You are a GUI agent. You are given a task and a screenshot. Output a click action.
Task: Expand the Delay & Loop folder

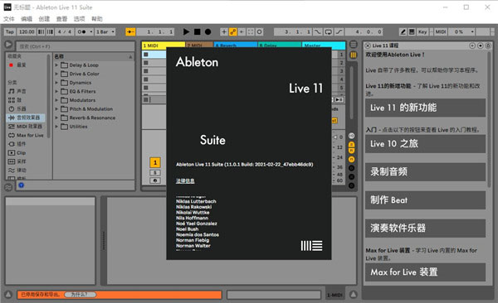coord(56,65)
